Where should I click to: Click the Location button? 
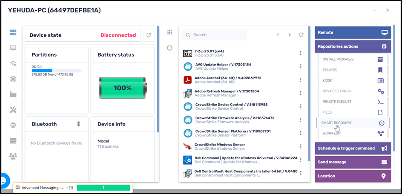[353, 176]
